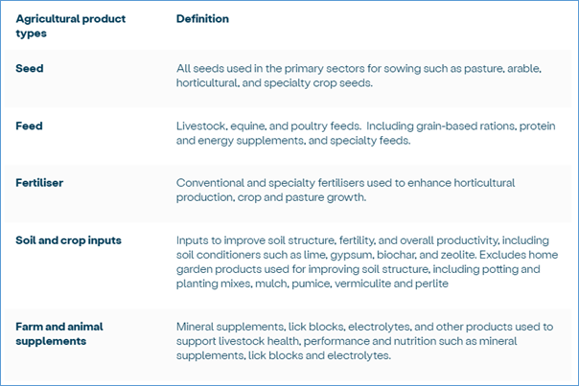Select the "Farm and animal supplements" label
Screen dimensions: 579x386
coord(59,333)
